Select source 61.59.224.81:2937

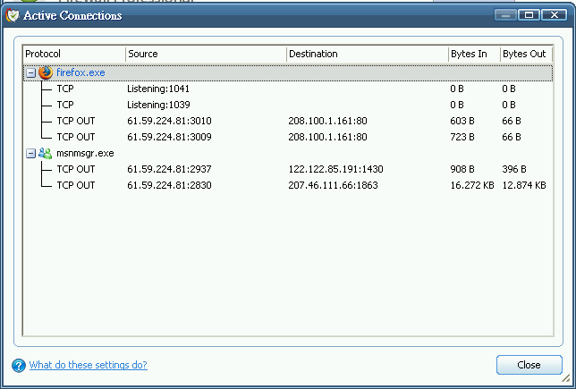169,169
